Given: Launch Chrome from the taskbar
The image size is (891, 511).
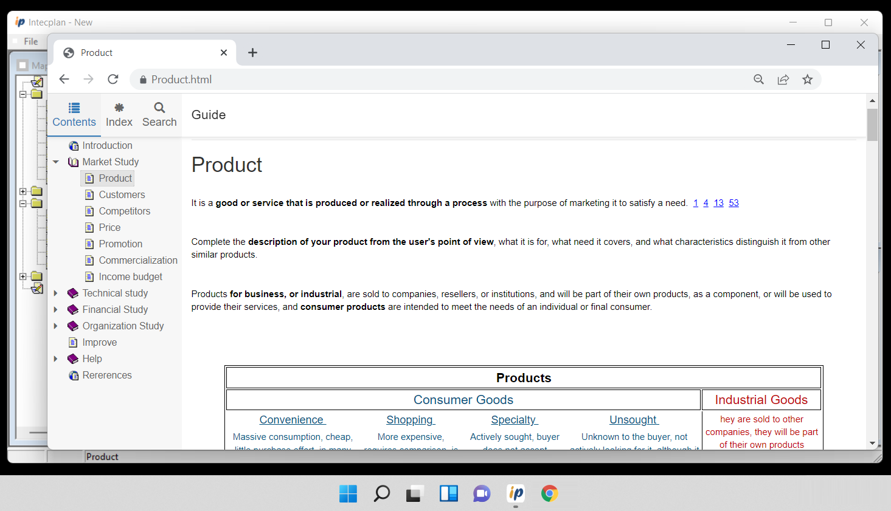Looking at the screenshot, I should pos(549,493).
